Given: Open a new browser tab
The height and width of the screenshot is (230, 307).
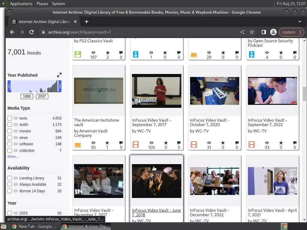Looking at the screenshot, I should [87, 22].
